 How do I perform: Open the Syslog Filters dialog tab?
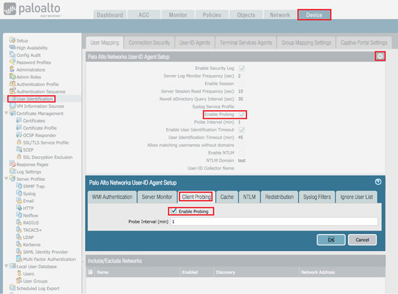point(317,197)
